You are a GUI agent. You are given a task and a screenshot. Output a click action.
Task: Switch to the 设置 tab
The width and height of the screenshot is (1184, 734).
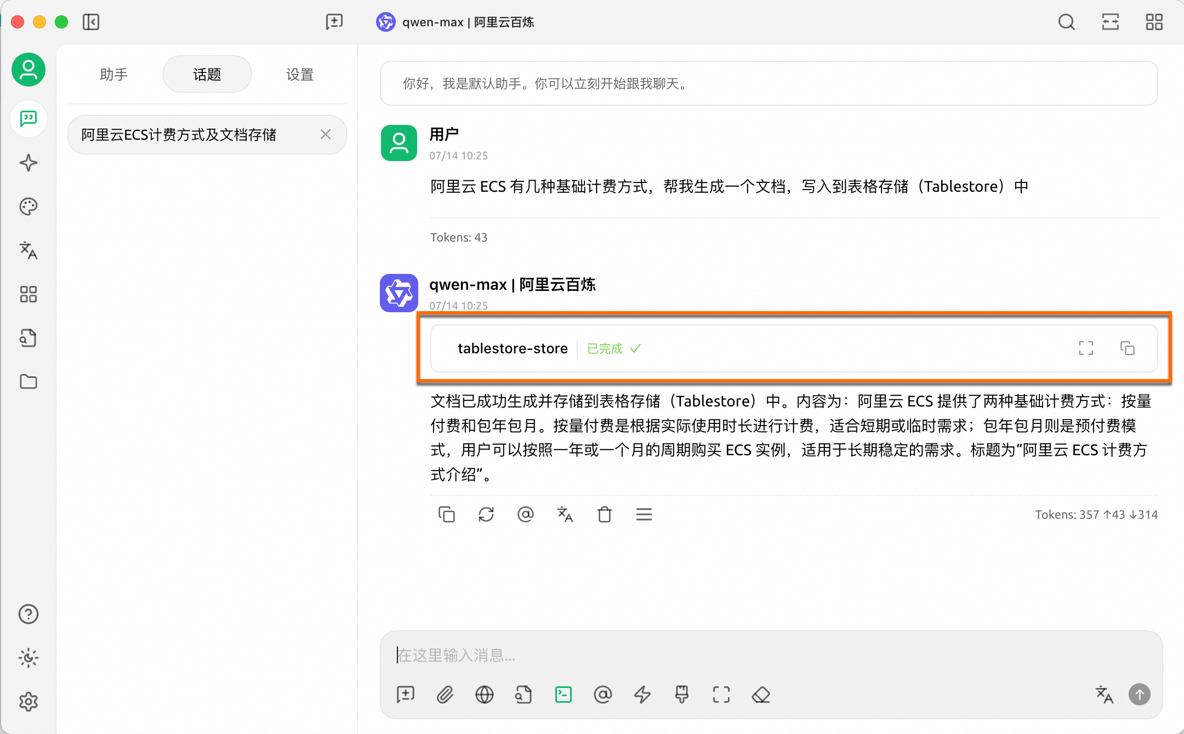[300, 74]
